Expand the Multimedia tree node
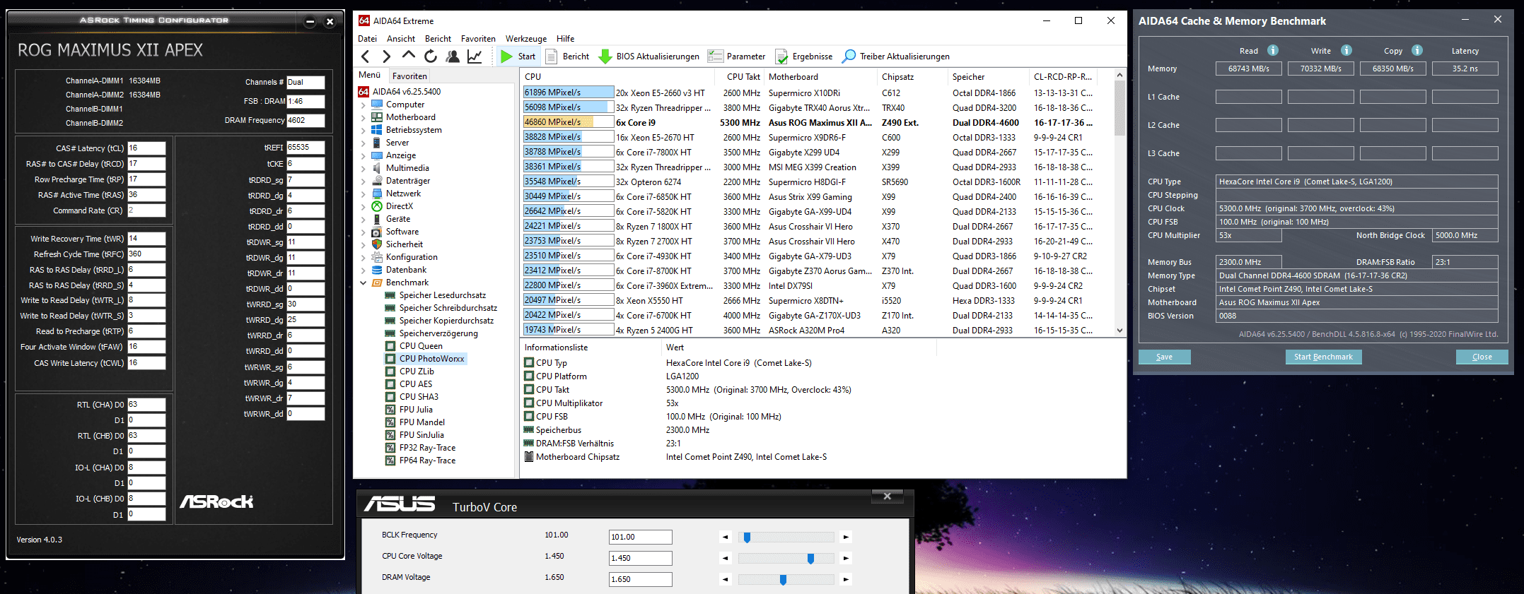Image resolution: width=1524 pixels, height=594 pixels. 363,168
